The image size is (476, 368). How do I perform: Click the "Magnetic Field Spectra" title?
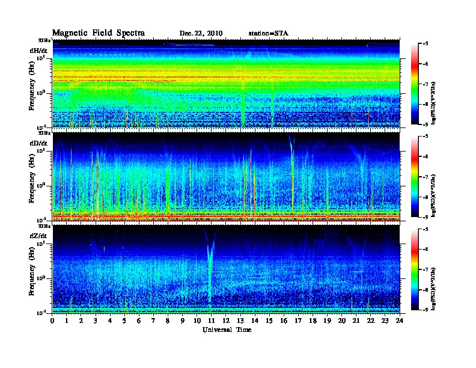[99, 33]
